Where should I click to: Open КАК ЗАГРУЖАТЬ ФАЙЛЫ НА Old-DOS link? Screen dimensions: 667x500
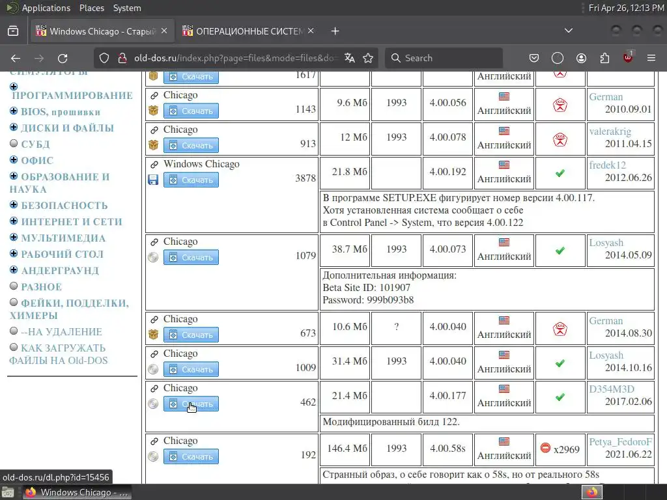point(59,354)
